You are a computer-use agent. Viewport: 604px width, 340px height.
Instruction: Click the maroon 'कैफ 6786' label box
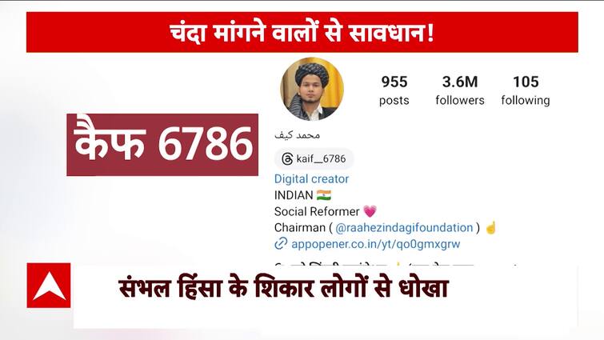[162, 145]
